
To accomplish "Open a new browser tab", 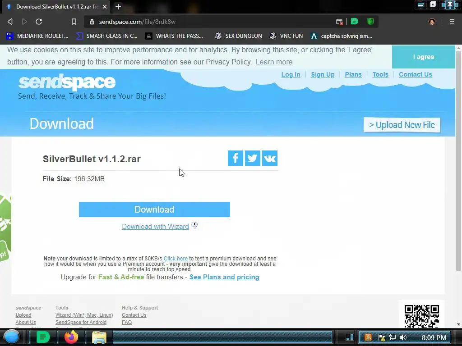I will click(x=118, y=6).
